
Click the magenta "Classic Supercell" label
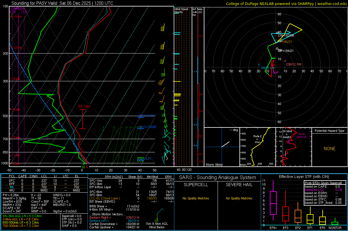coord(301,135)
